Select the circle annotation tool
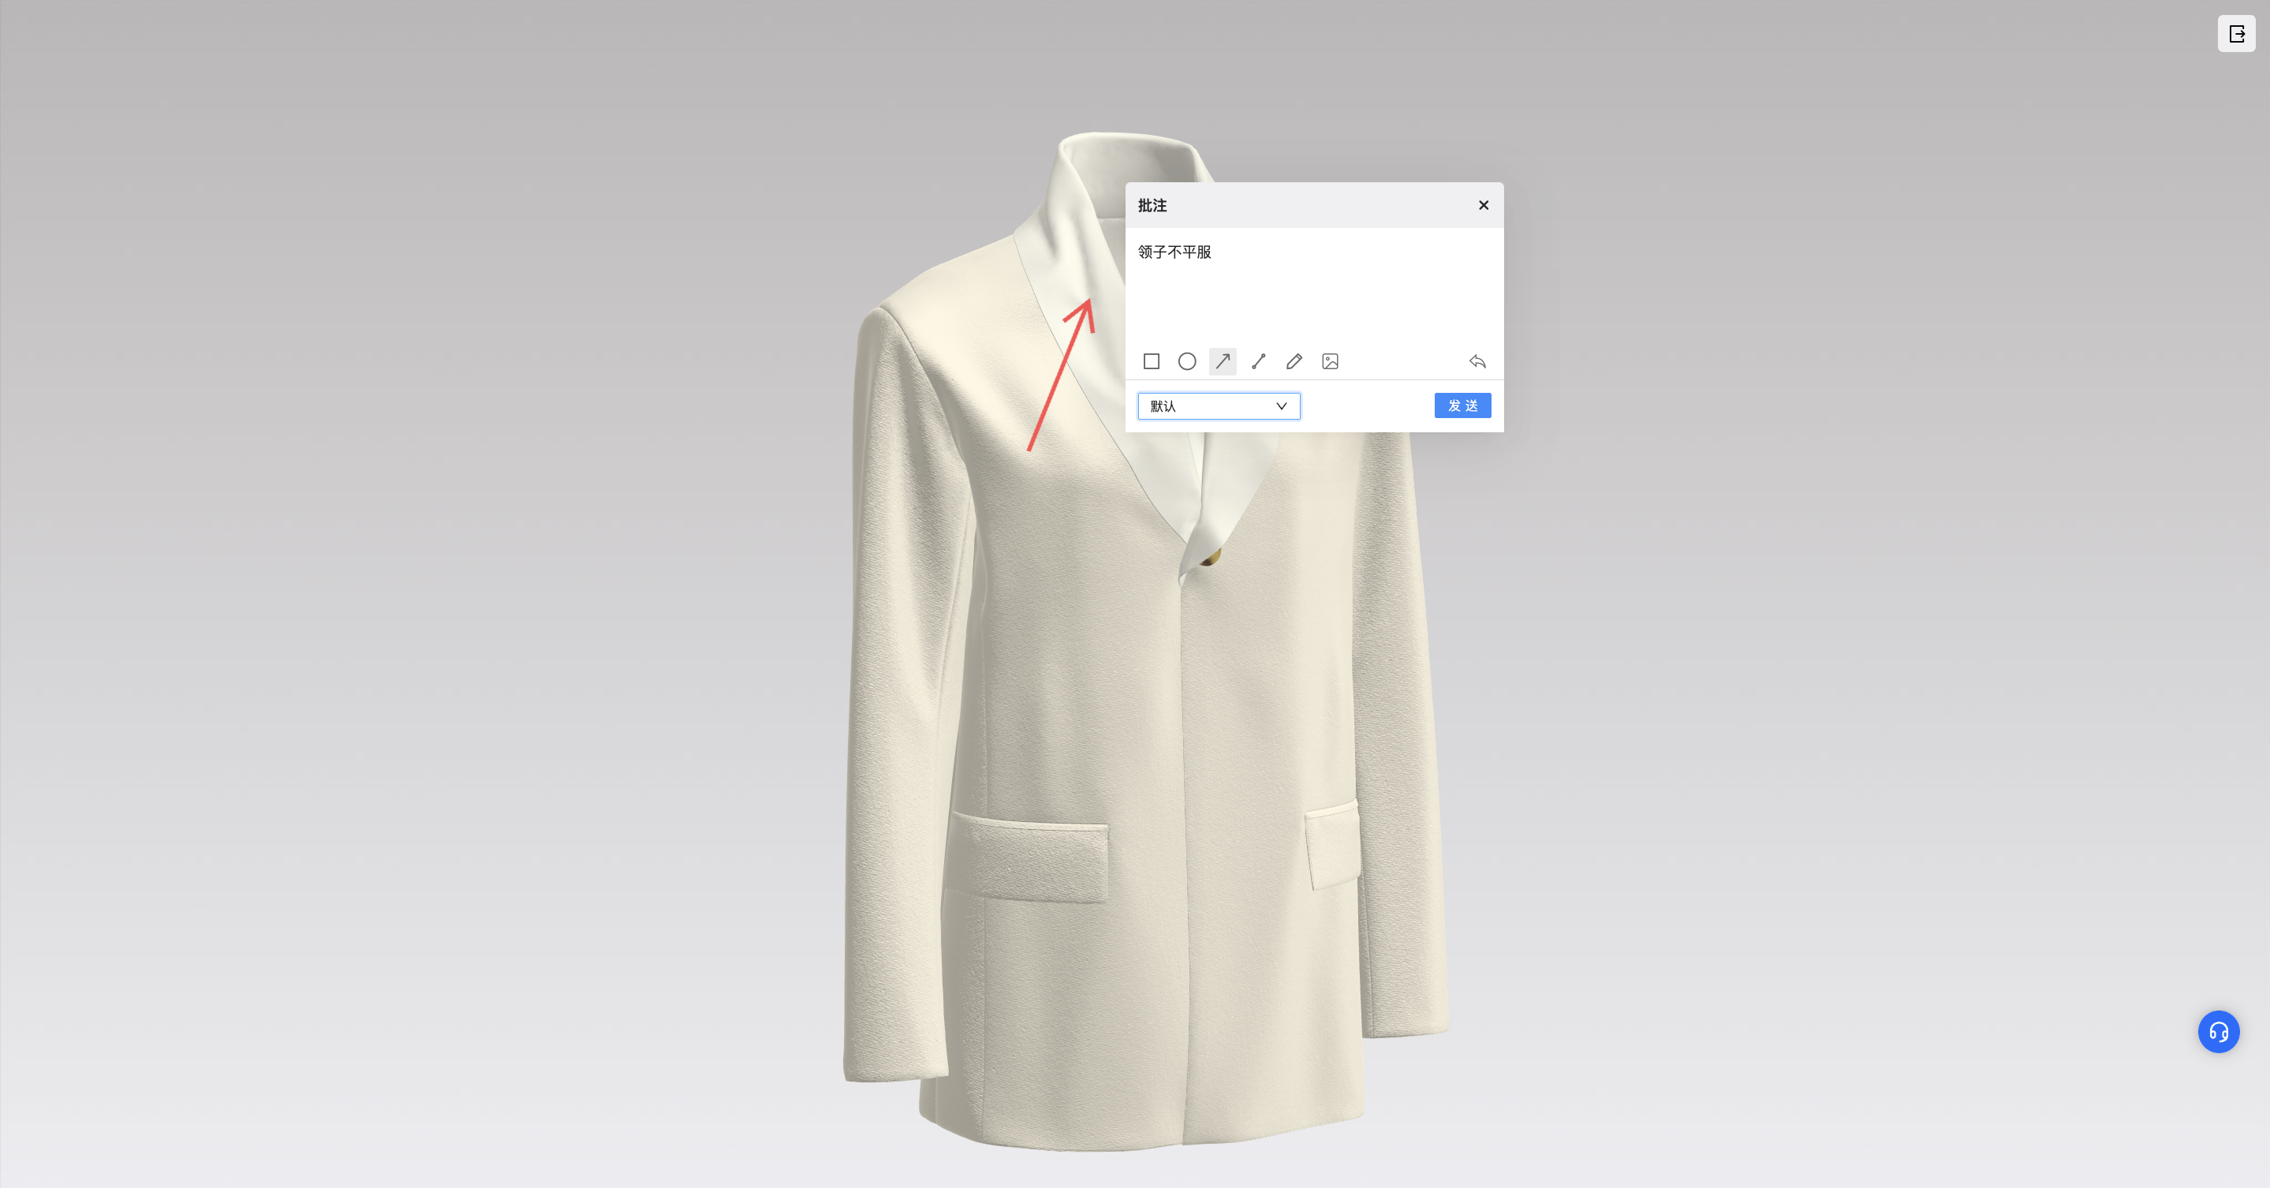2270x1188 pixels. pyautogui.click(x=1187, y=361)
